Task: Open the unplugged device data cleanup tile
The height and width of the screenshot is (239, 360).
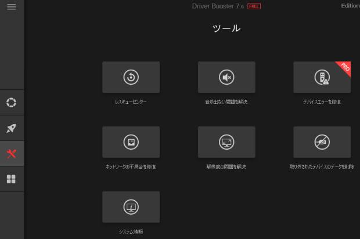Action: click(x=322, y=142)
